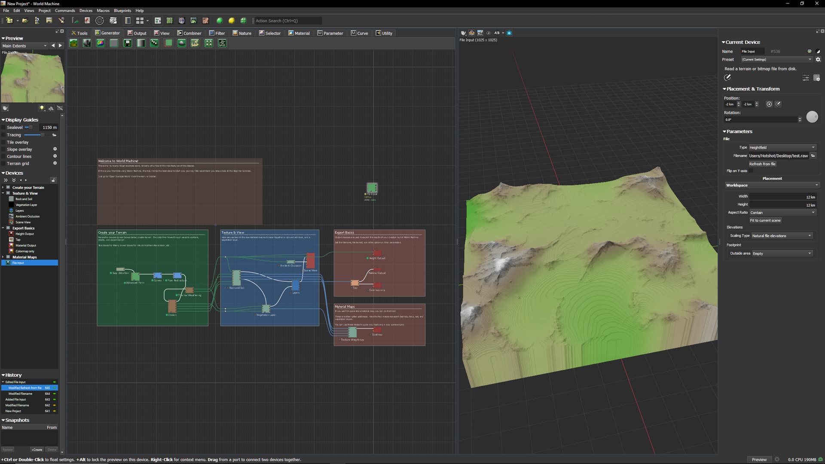Toggle the Tile overlay checkbox

pyautogui.click(x=3, y=142)
